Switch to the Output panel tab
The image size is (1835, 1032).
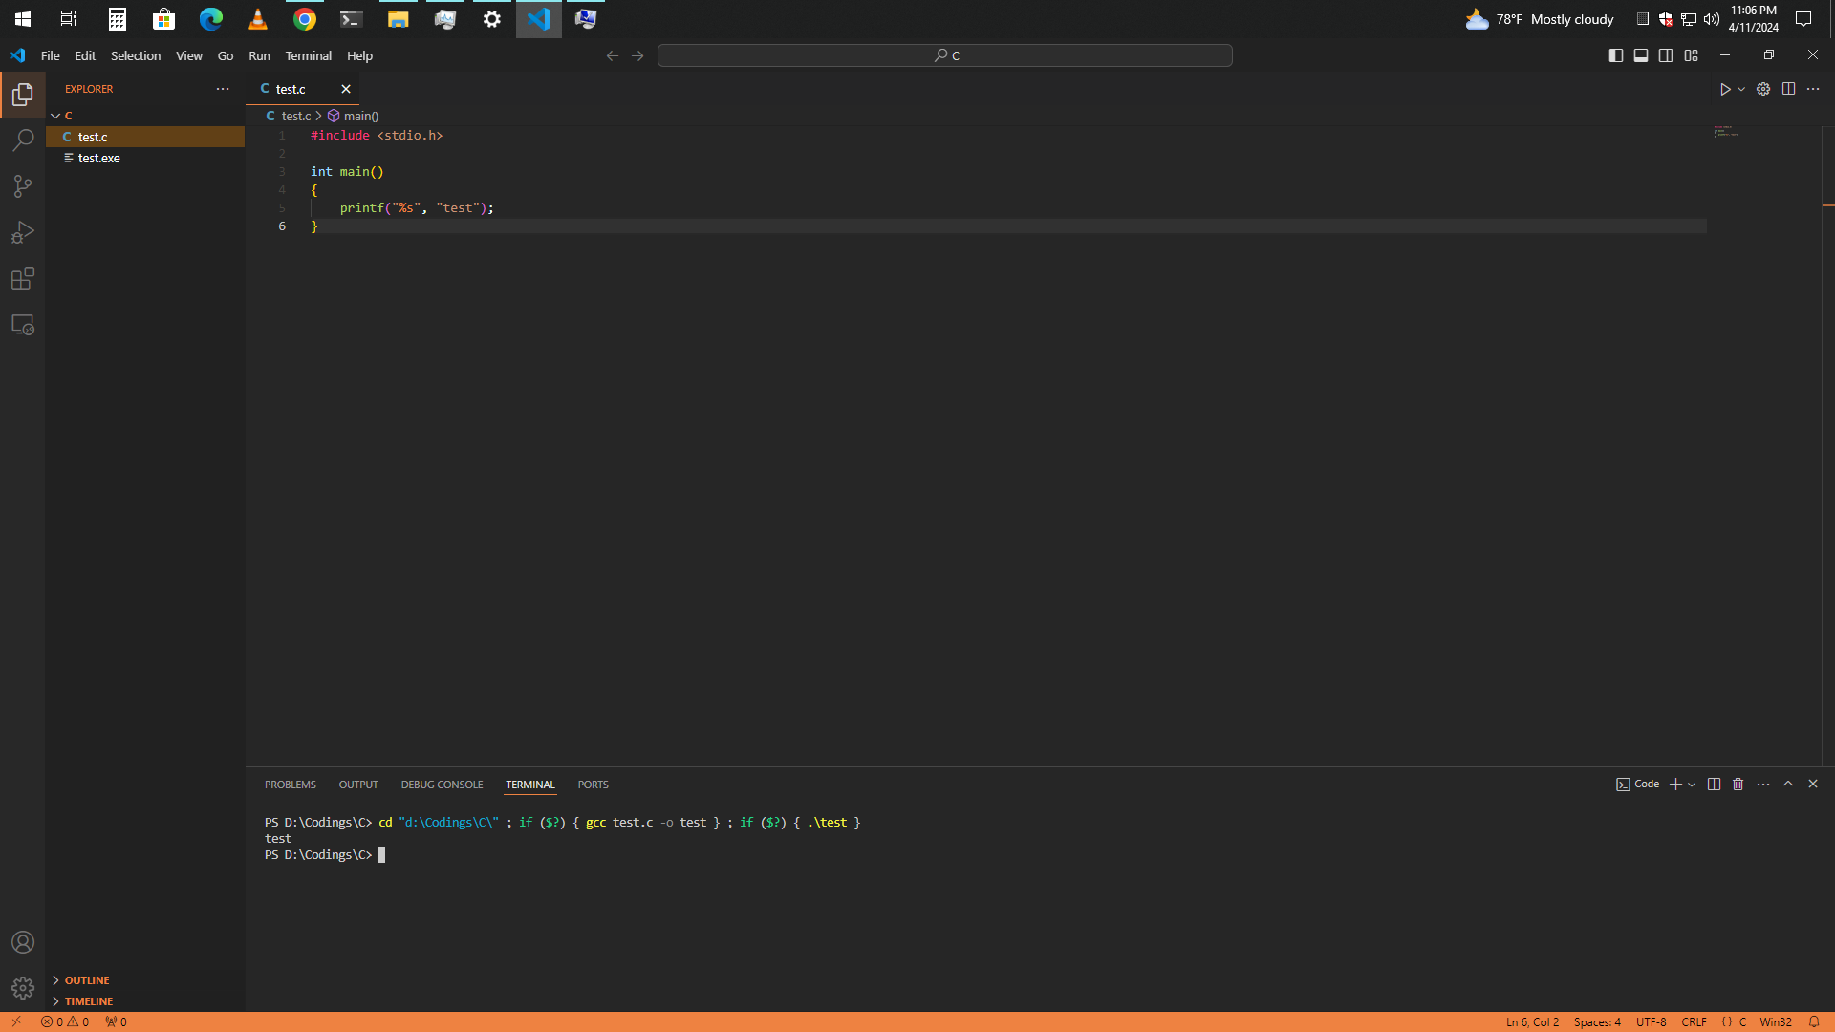click(358, 785)
